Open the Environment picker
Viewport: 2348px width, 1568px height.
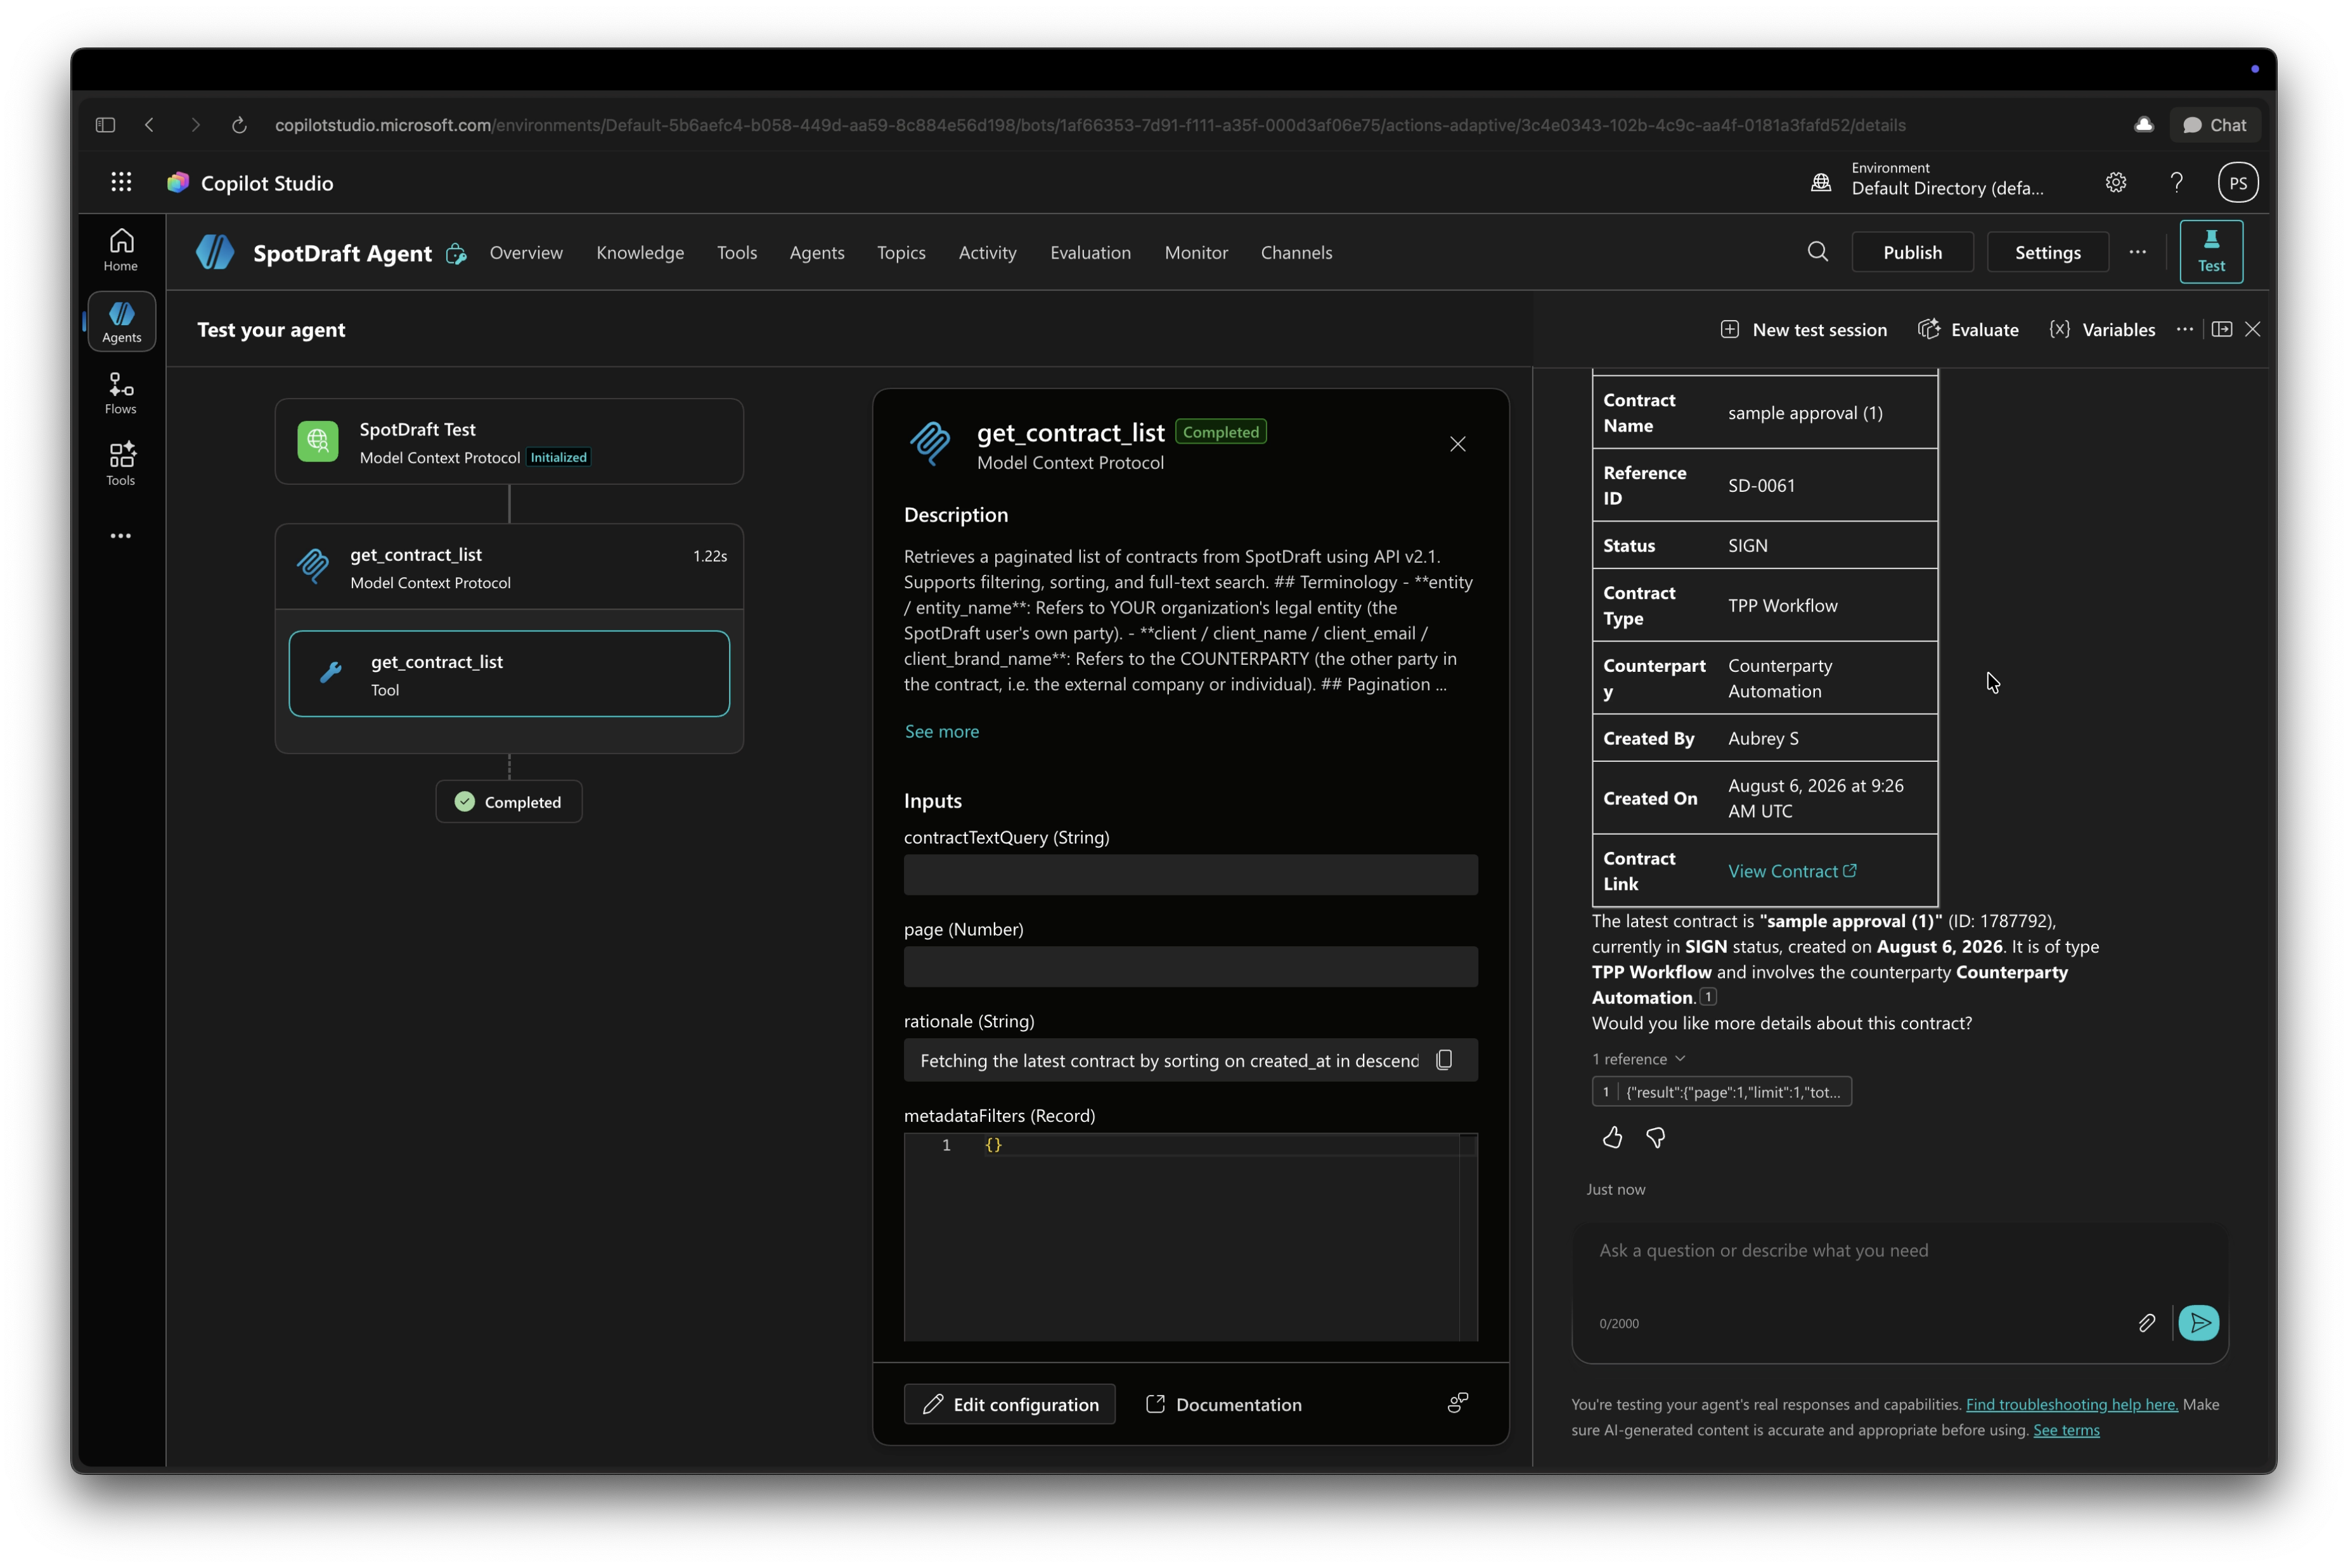pos(1927,182)
